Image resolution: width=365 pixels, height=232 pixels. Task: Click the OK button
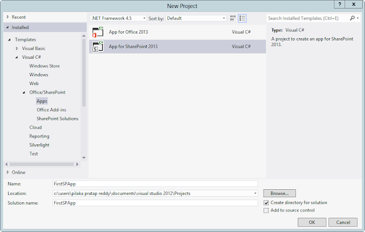[312, 222]
